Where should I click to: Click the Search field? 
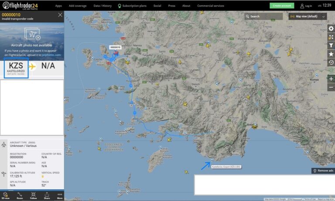click(x=264, y=17)
